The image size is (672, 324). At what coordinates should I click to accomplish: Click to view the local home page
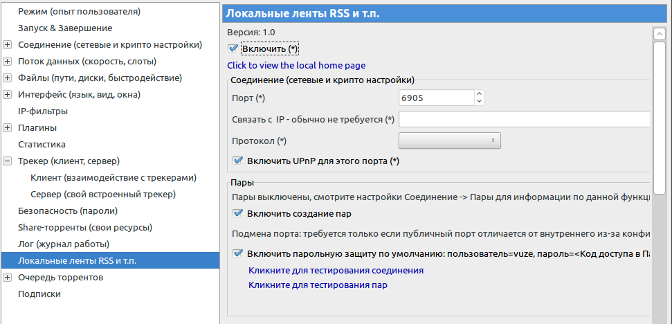[x=296, y=66]
